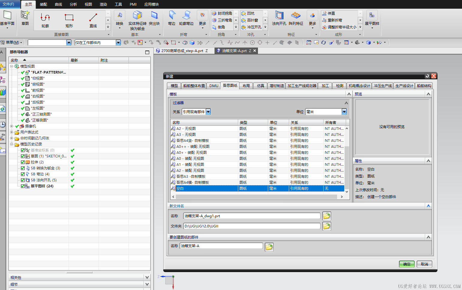Switch to the 曲线 ribbon tab
The image size is (462, 290).
pyautogui.click(x=58, y=4)
